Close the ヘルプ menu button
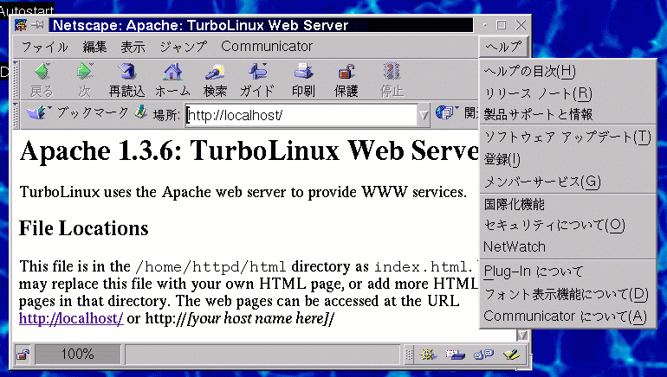 (503, 47)
